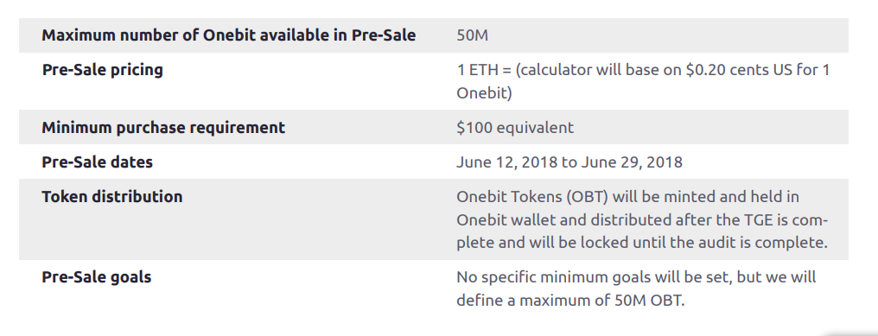Select the 'Pre-Sale goals' row label

point(96,277)
